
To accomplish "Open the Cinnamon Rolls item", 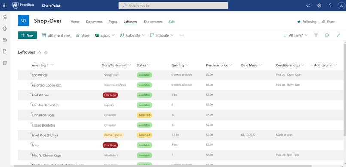I will (x=43, y=115).
